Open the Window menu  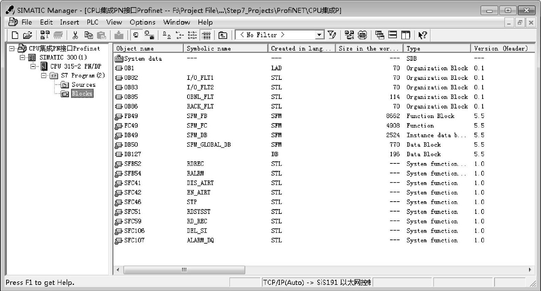click(x=177, y=22)
